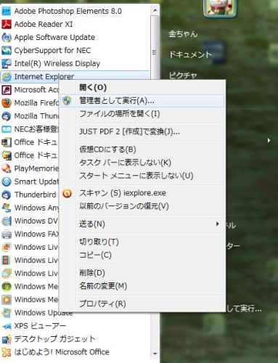This screenshot has height=363, width=278.
Task: Expand the 送る(N) submenu arrow
Action: (217, 224)
